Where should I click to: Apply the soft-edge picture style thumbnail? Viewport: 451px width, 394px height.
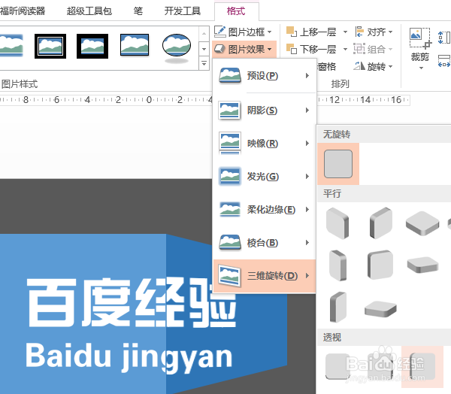coord(11,45)
